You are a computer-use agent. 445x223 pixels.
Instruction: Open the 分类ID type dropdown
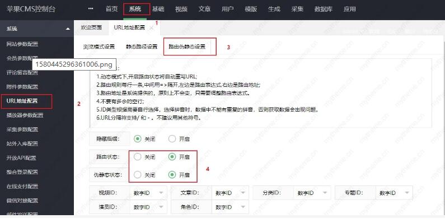(312, 193)
